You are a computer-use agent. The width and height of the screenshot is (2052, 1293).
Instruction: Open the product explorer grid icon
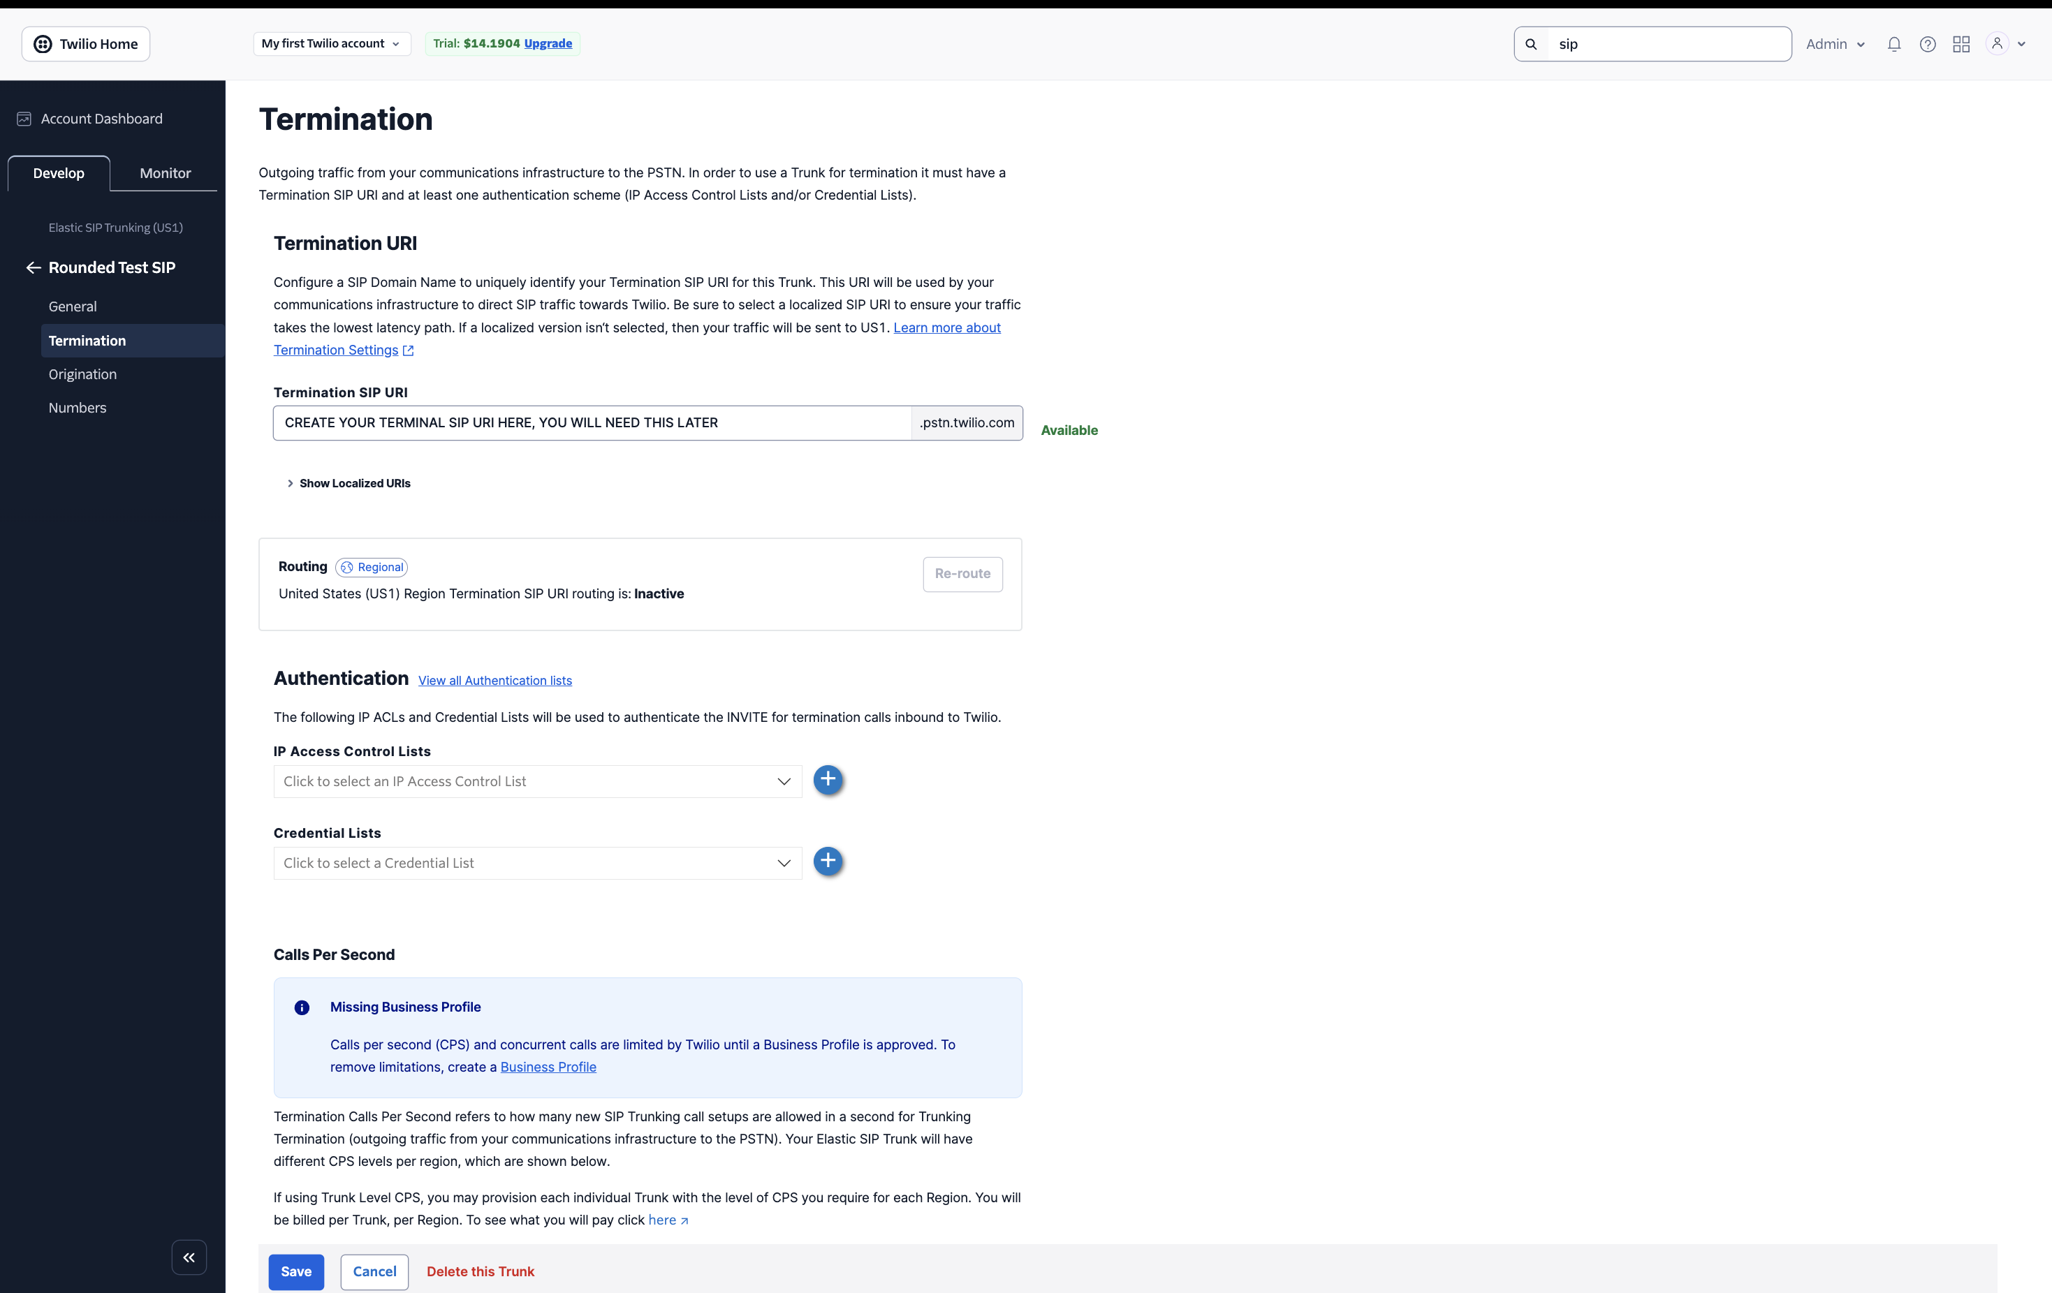(1961, 43)
